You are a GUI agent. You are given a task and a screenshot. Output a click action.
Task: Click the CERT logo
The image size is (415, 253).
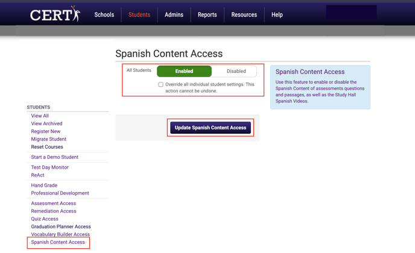[55, 14]
